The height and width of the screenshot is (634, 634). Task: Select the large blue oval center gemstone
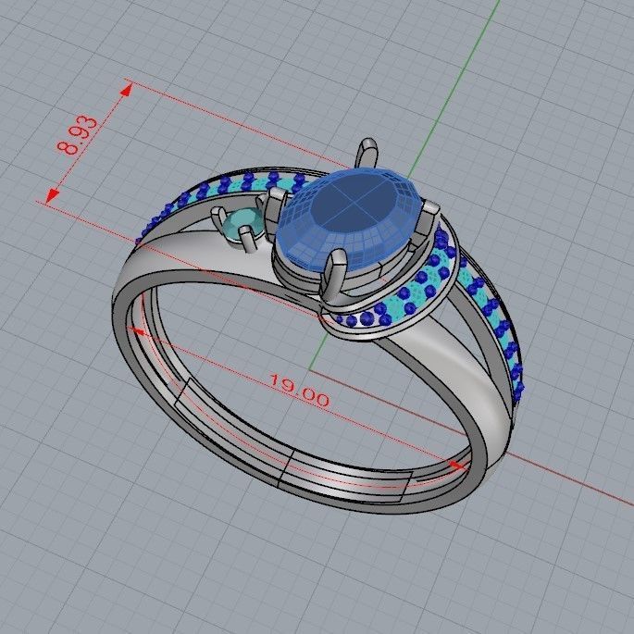(350, 218)
